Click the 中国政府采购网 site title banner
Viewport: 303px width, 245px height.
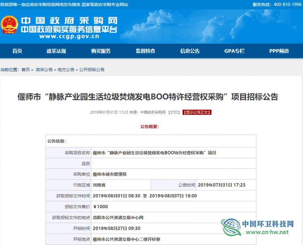pyautogui.click(x=69, y=21)
